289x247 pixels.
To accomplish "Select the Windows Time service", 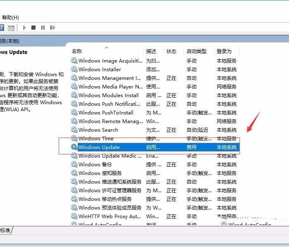I will coord(96,138).
